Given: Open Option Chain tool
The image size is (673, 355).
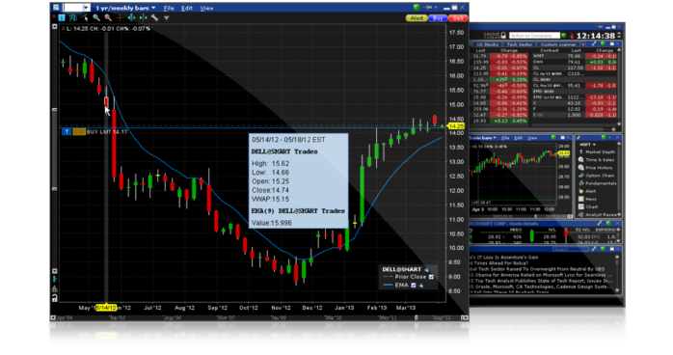Looking at the screenshot, I should pyautogui.click(x=596, y=176).
